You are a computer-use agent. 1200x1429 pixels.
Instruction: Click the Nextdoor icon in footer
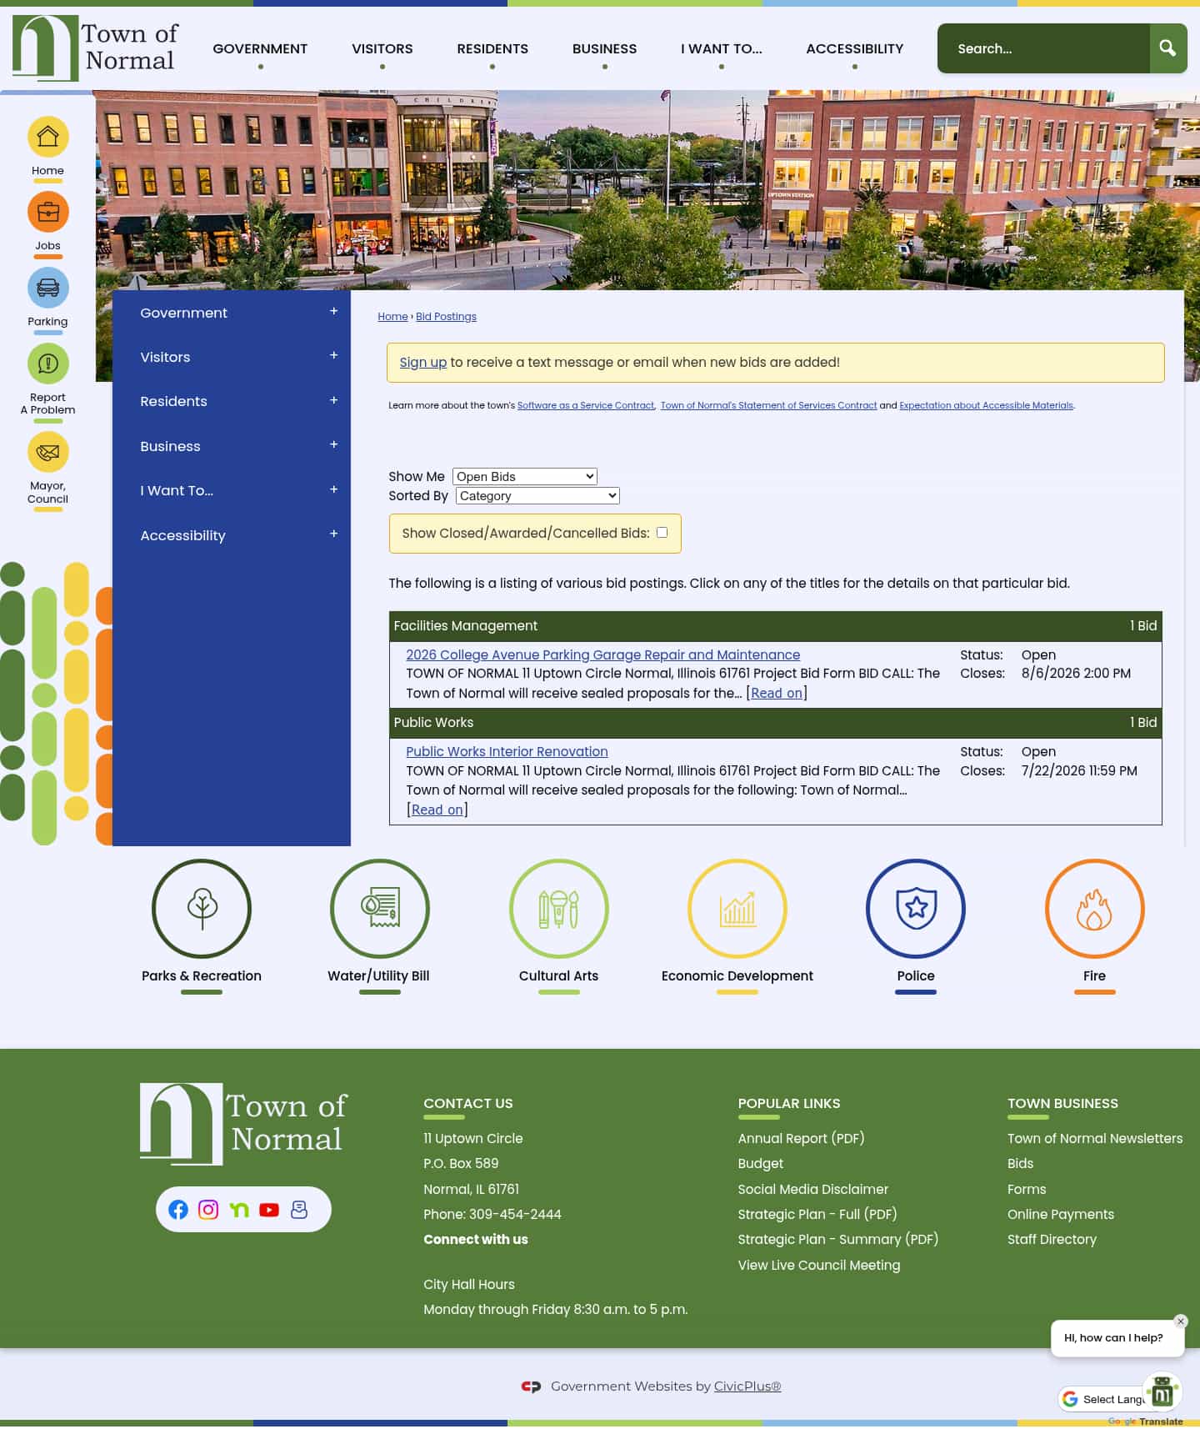[x=239, y=1210]
